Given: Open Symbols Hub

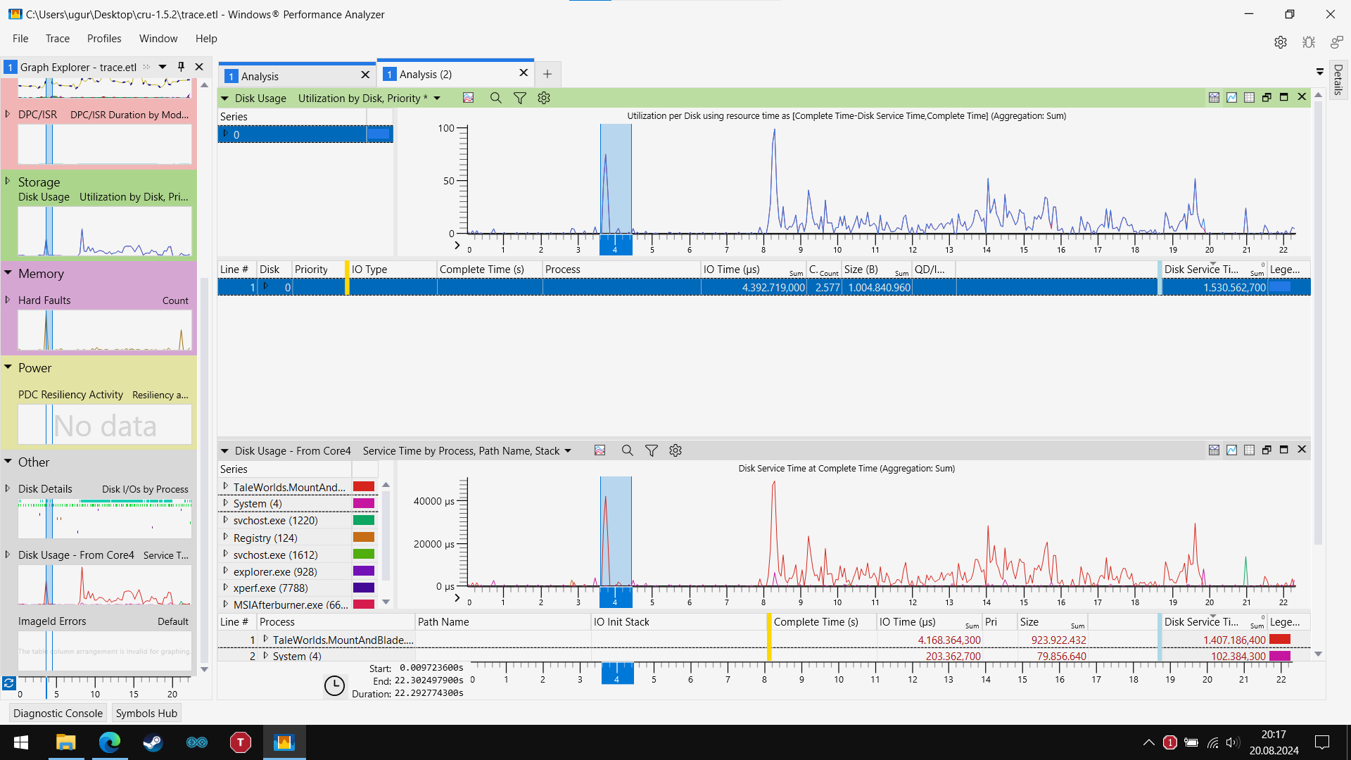Looking at the screenshot, I should pyautogui.click(x=146, y=713).
